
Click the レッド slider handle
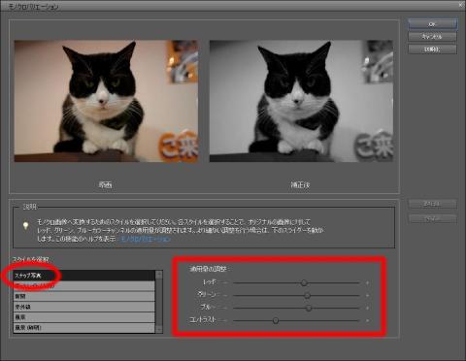click(x=304, y=282)
